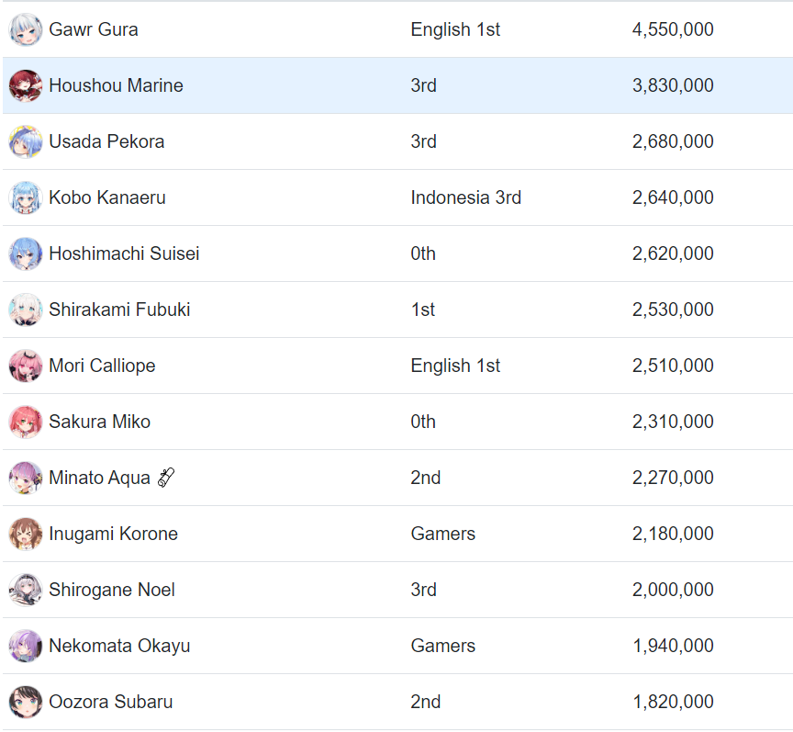Click Hoshimachi Suisei's avatar picture

(x=26, y=253)
